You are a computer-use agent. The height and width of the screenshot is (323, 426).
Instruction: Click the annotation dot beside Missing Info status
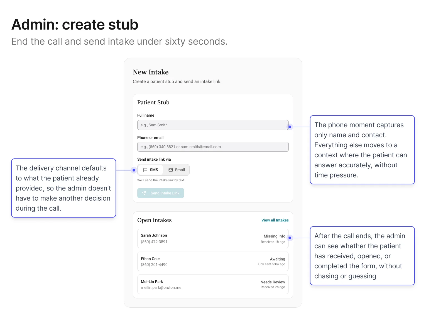[x=290, y=238]
